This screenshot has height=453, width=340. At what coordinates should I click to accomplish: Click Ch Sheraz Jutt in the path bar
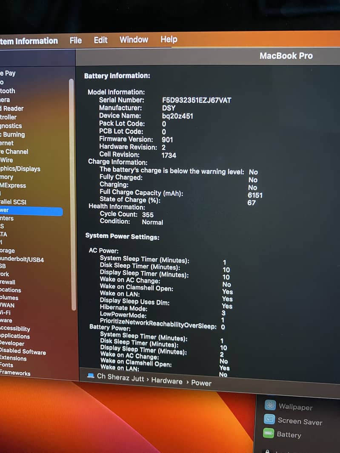tap(120, 377)
